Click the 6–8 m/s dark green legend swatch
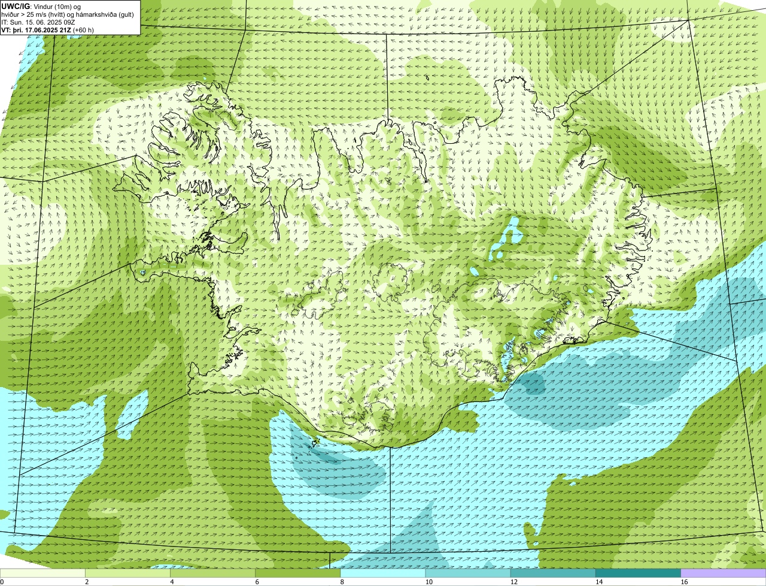This screenshot has height=586, width=766. point(298,573)
